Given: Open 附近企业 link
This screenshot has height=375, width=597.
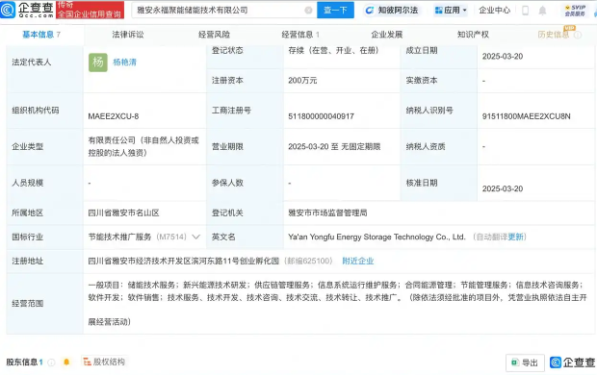Looking at the screenshot, I should pos(358,261).
